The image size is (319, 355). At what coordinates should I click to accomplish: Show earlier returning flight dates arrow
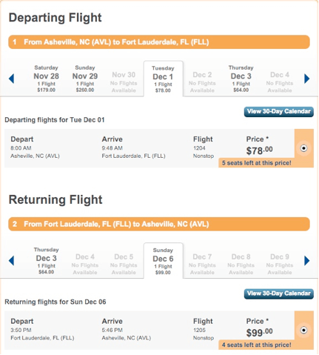pos(11,261)
